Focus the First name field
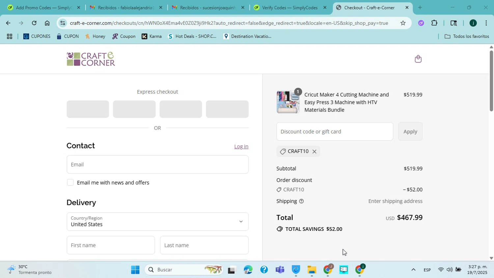This screenshot has width=494, height=278. 111,245
